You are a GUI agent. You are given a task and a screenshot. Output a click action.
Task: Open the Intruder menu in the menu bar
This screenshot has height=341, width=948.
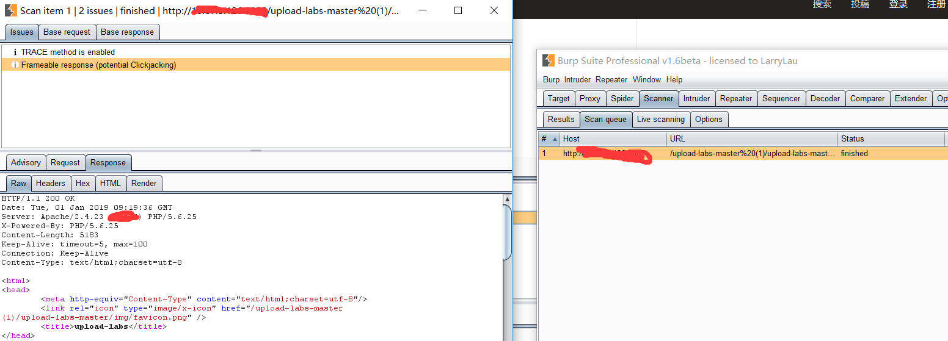pos(577,80)
